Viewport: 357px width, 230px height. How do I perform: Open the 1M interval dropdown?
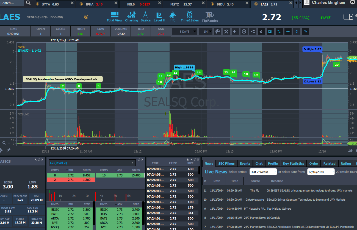point(206,32)
